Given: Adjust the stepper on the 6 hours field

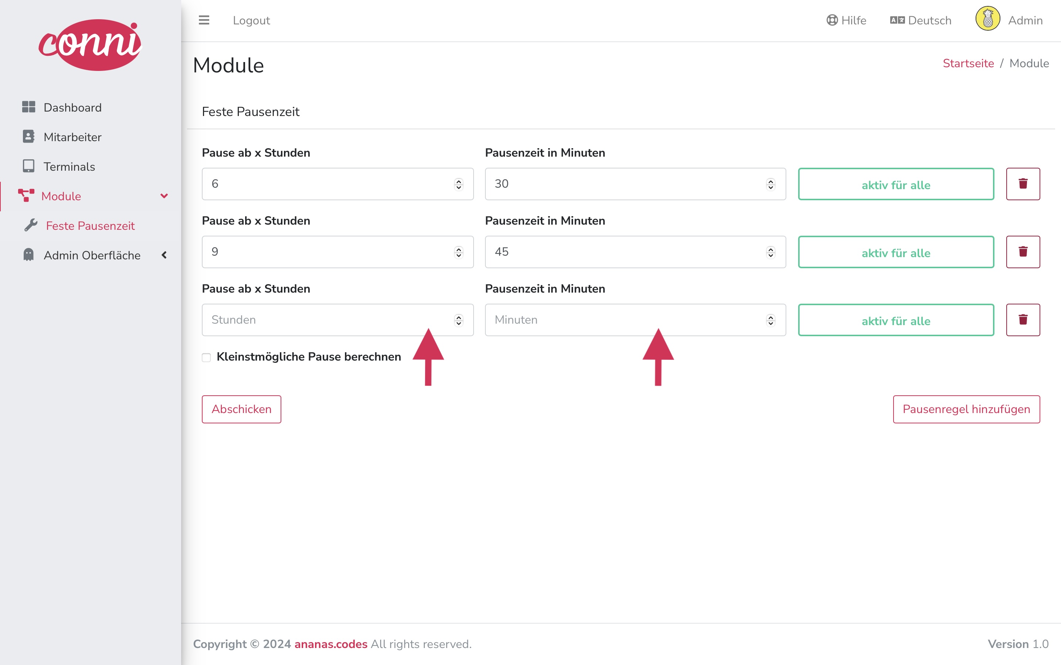Looking at the screenshot, I should point(458,184).
